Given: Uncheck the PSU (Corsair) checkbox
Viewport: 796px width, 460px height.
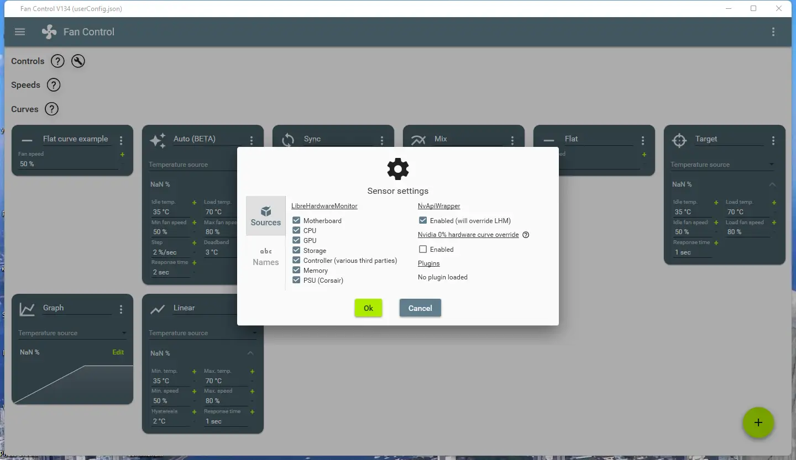Looking at the screenshot, I should 296,280.
